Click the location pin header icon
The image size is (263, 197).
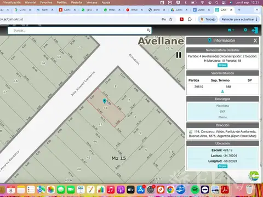tap(245, 30)
